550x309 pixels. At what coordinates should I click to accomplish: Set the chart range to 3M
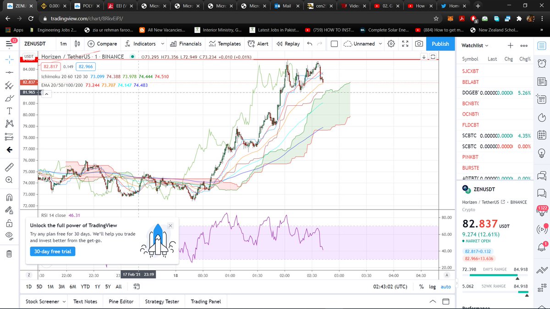[x=61, y=287]
